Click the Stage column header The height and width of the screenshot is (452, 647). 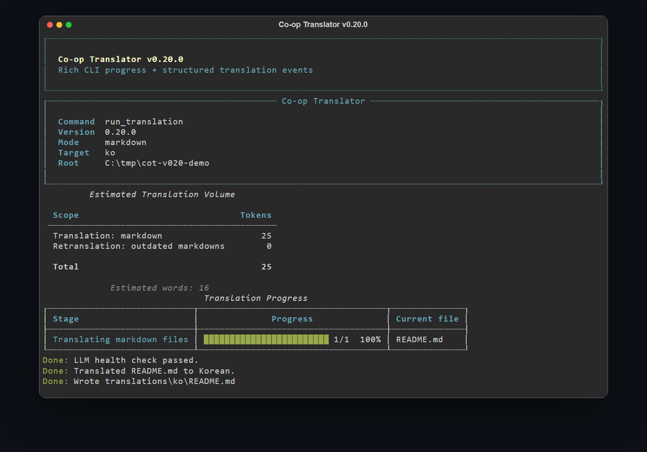[x=66, y=319]
